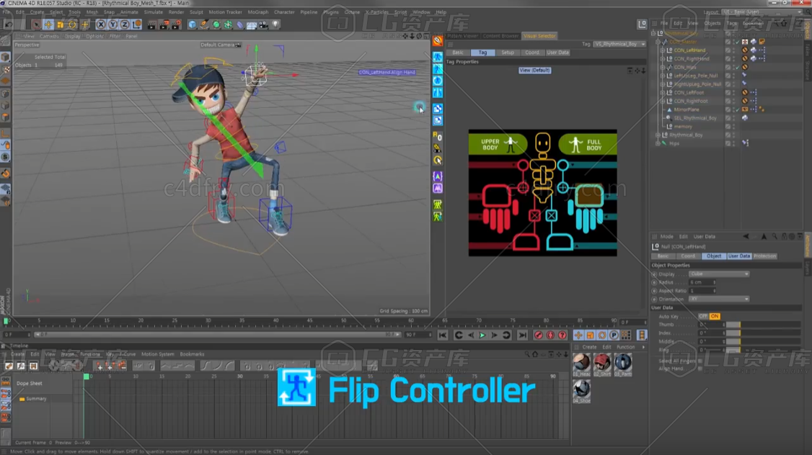Go to start of animation

click(443, 335)
